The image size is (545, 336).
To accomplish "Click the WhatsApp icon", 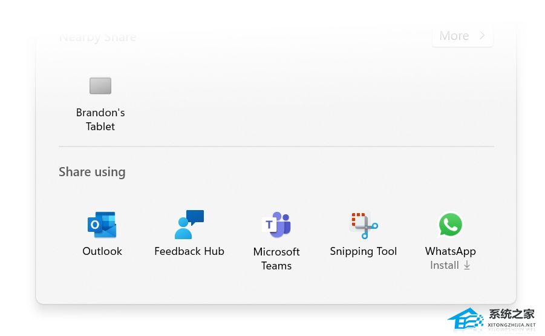I will tap(451, 225).
